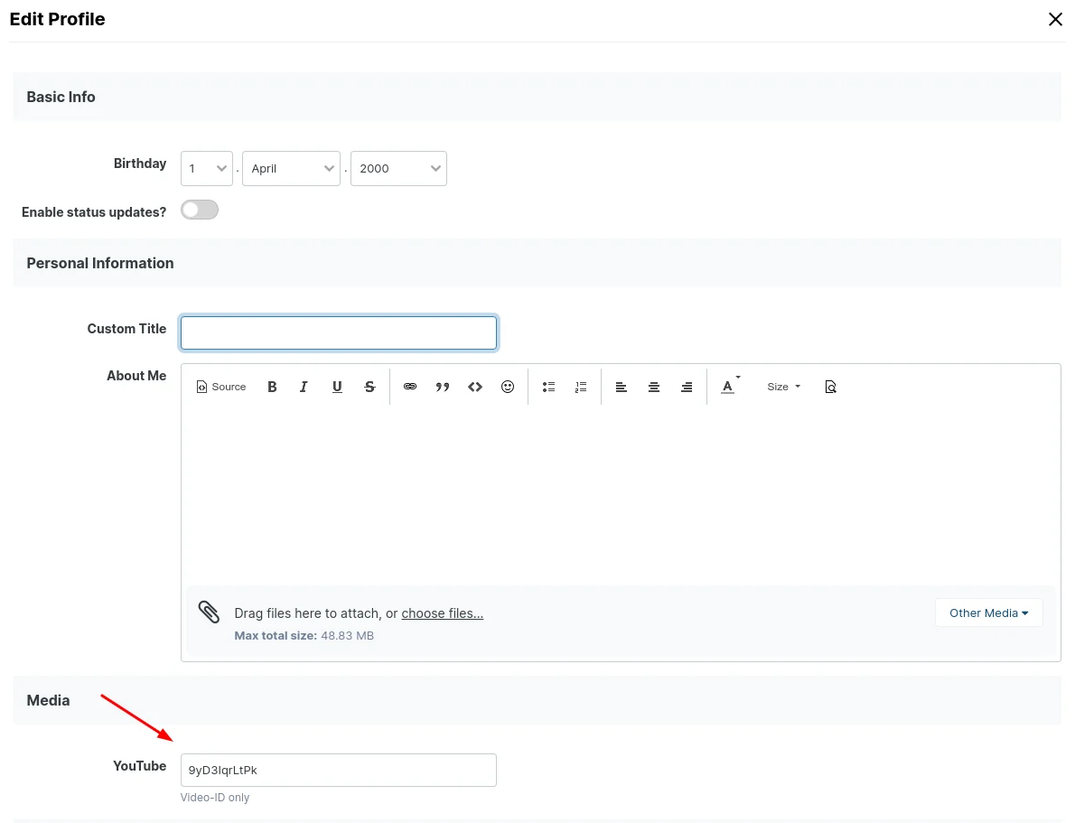Open the birthday year dropdown
The height and width of the screenshot is (823, 1075).
tap(398, 169)
